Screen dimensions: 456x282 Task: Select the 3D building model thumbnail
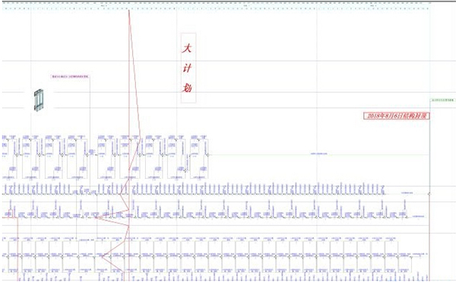click(39, 100)
